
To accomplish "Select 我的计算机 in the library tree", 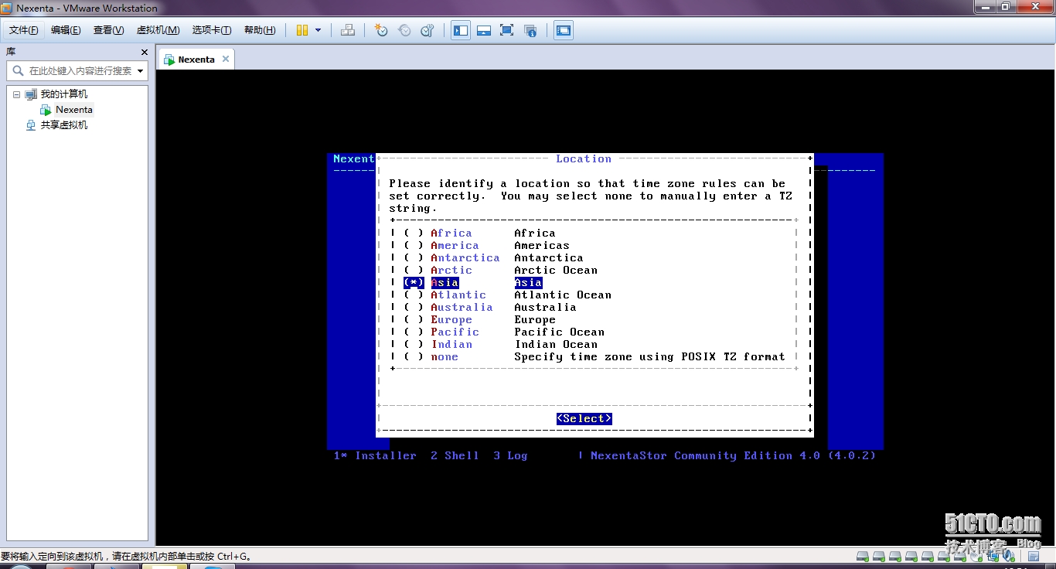I will click(63, 94).
